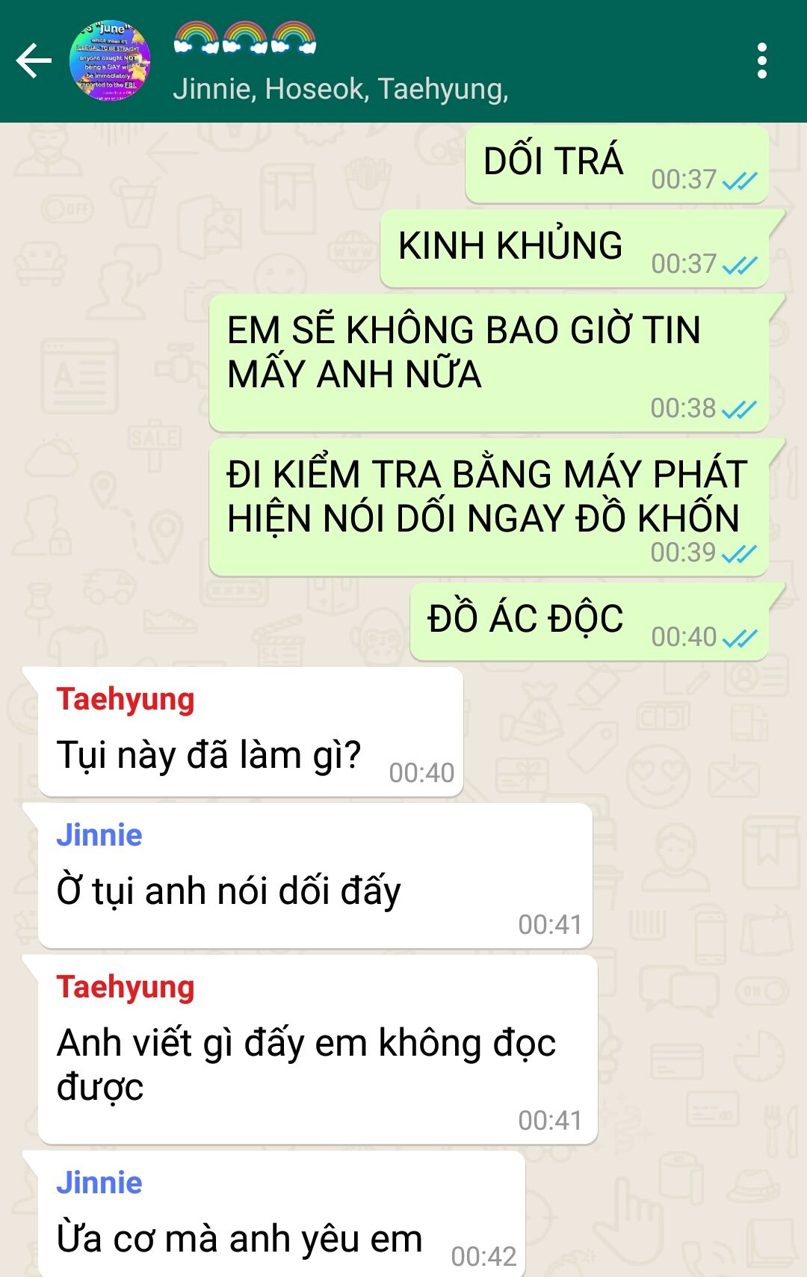The image size is (807, 1277).
Task: Tap Jinnie's name above Ờ tụi anh nói dối
Action: point(99,835)
